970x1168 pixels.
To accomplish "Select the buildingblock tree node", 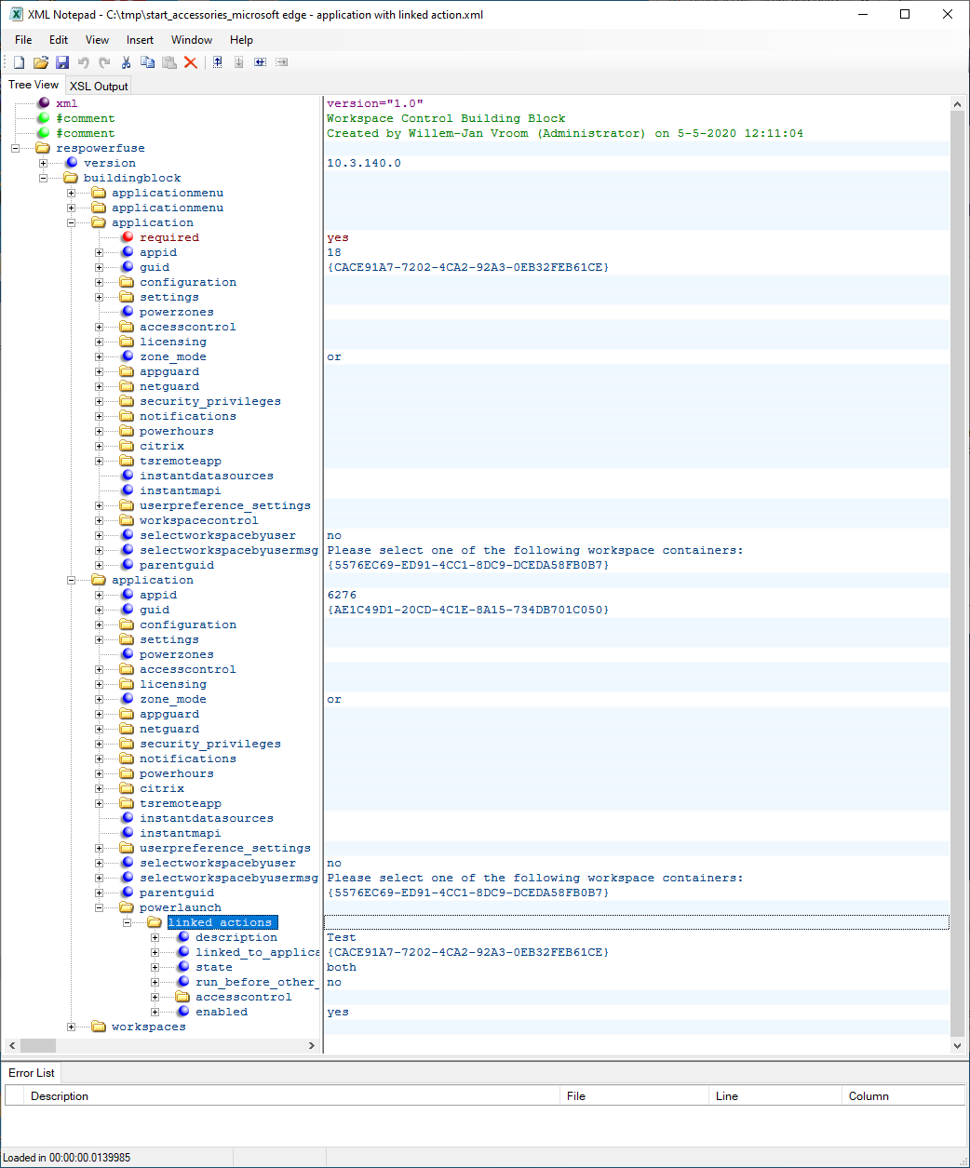I will pyautogui.click(x=132, y=178).
